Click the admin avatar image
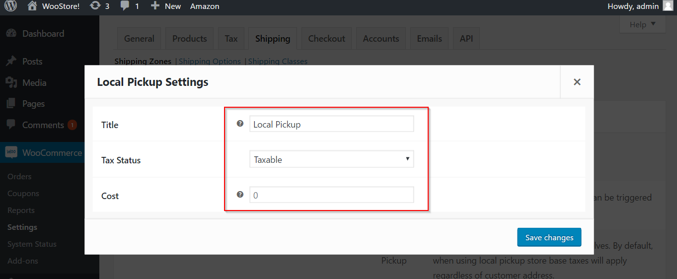The image size is (677, 279). (668, 6)
